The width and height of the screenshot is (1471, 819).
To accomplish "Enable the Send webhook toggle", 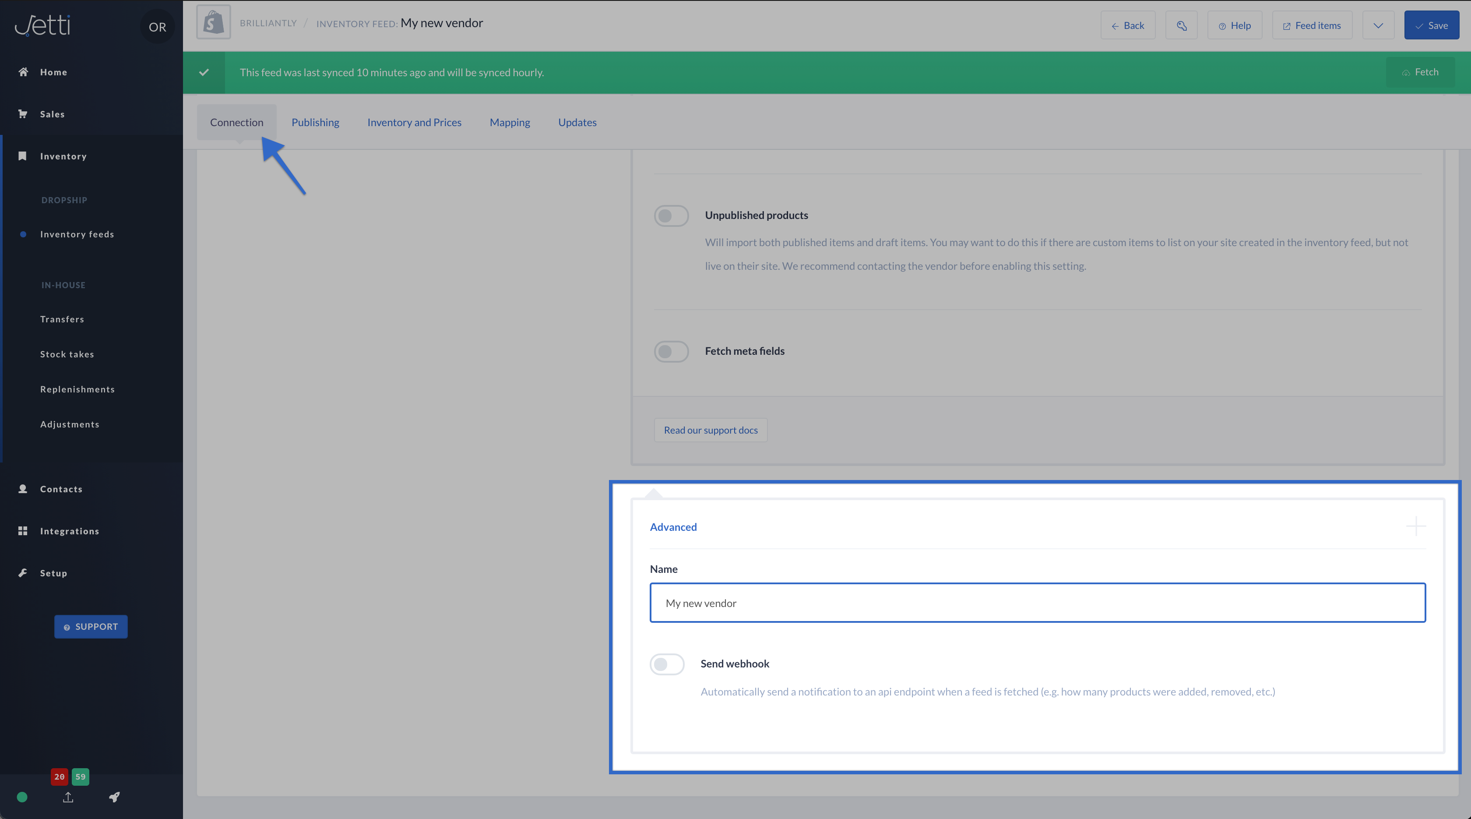I will tap(666, 664).
